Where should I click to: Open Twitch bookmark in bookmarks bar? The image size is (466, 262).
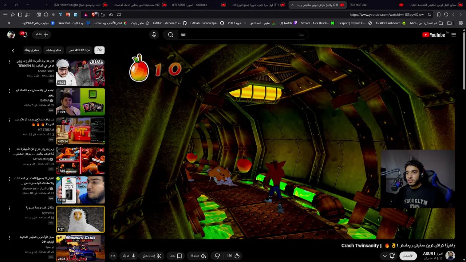pyautogui.click(x=288, y=23)
